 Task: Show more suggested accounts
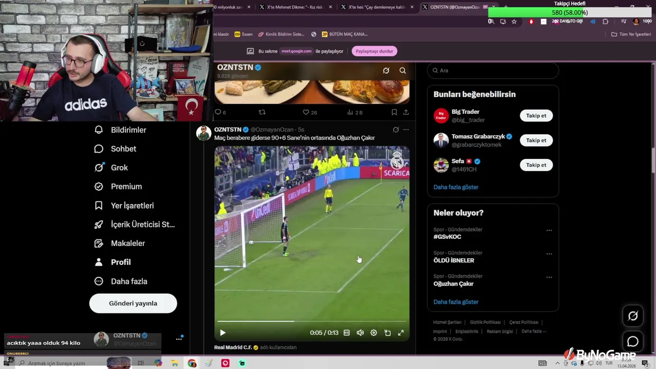pos(456,187)
